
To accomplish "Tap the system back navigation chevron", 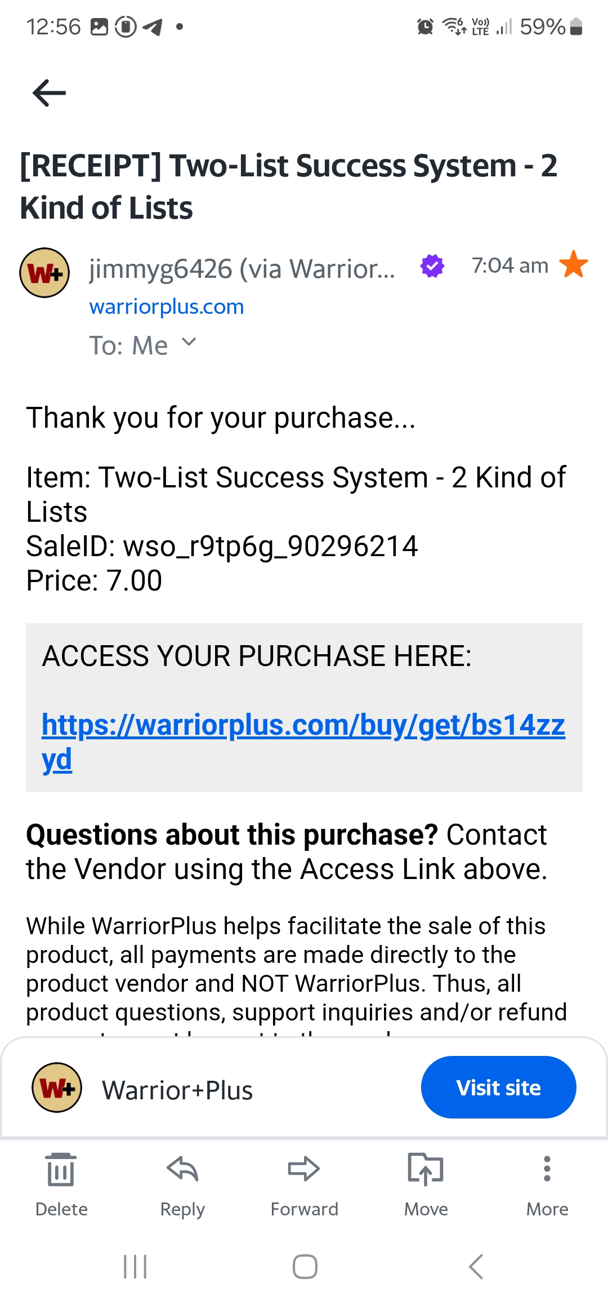I will click(x=476, y=1267).
